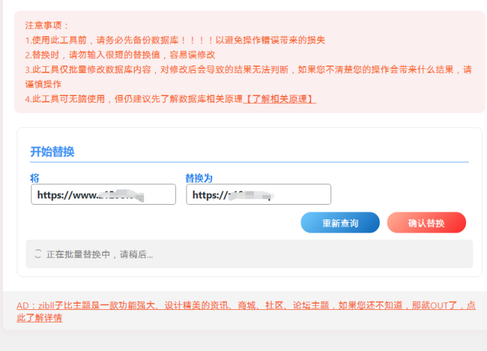Click the 重新查询 blue button
Screen dimensions: 487x351
pyautogui.click(x=340, y=223)
